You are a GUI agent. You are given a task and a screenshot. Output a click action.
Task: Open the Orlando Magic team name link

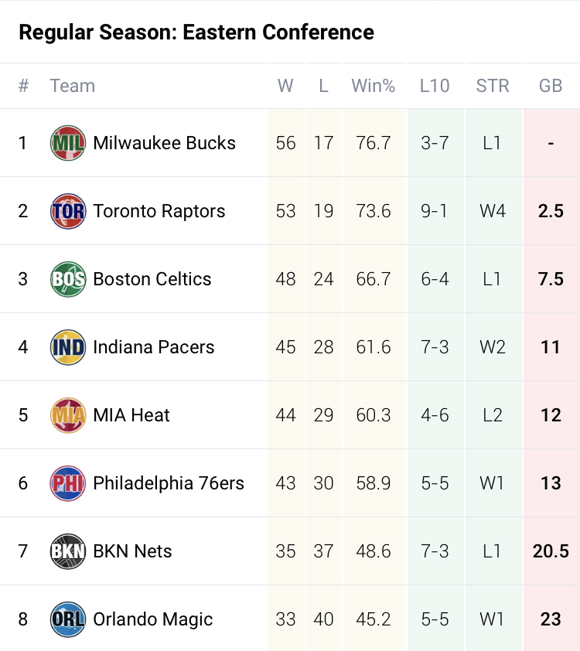(x=153, y=619)
